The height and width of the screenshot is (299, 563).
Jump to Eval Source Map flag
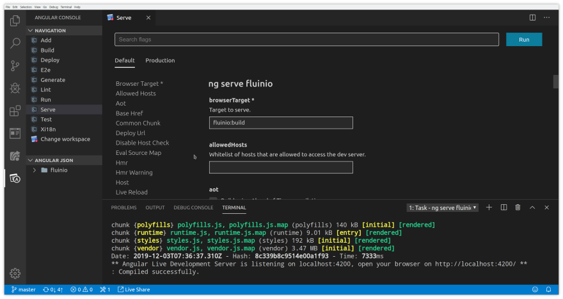[138, 153]
